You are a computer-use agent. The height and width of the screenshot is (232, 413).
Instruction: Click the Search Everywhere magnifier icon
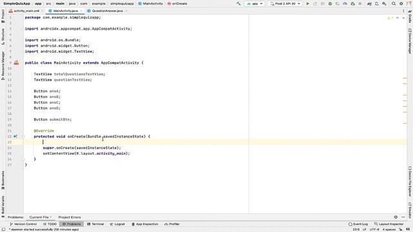point(394,4)
